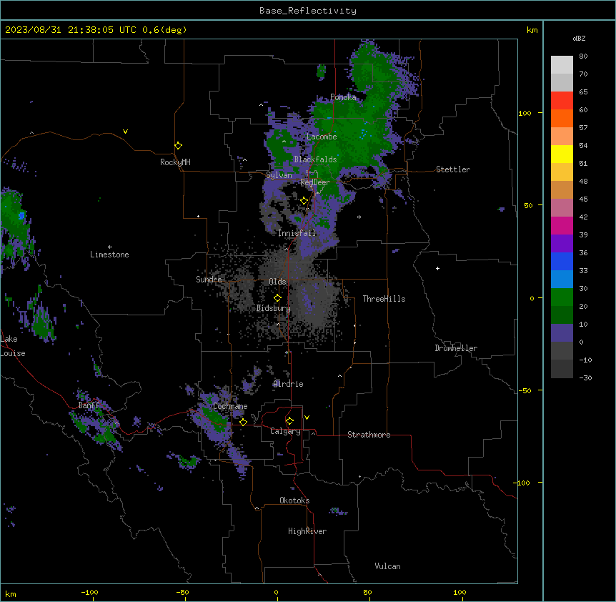
Task: Click the 80 value in dBZ legend
Action: pos(583,56)
